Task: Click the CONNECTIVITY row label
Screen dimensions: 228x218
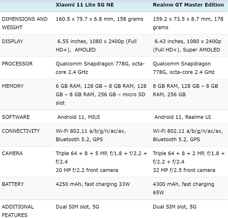Action: 21,131
